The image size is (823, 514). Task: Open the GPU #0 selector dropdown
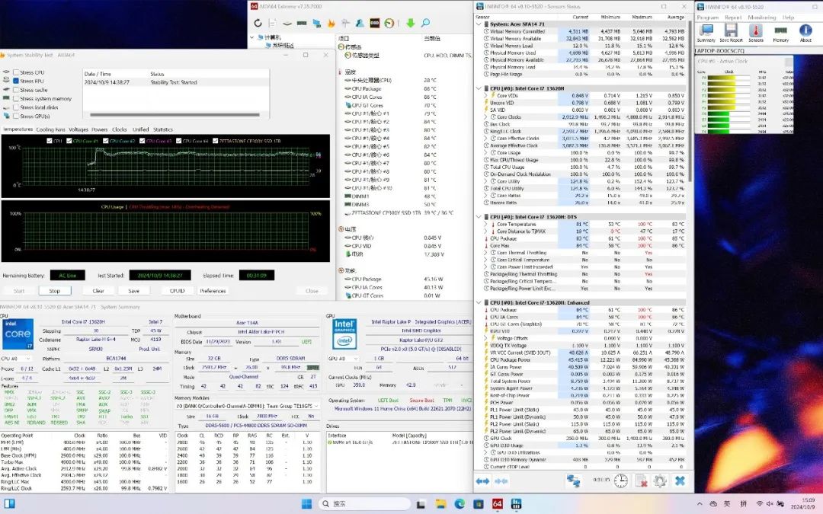point(343,359)
